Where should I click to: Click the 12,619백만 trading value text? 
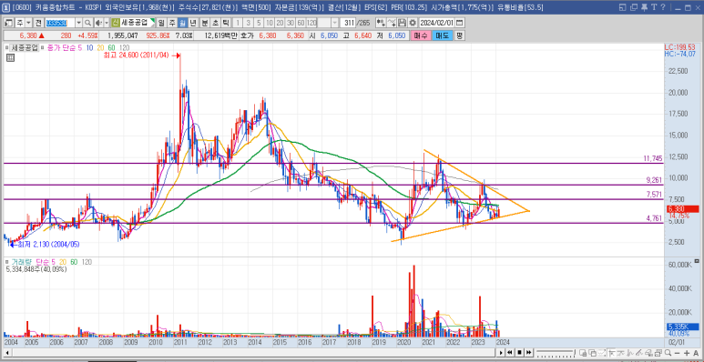220,35
